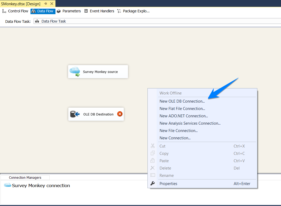
Task: Select the Survey Monkey source component
Action: [x=98, y=72]
